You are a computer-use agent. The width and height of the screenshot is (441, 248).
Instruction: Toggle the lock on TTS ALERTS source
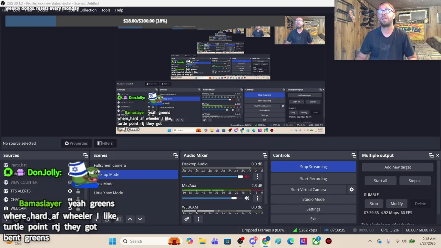(x=78, y=191)
